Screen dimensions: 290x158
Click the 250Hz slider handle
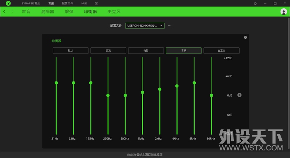108,95
